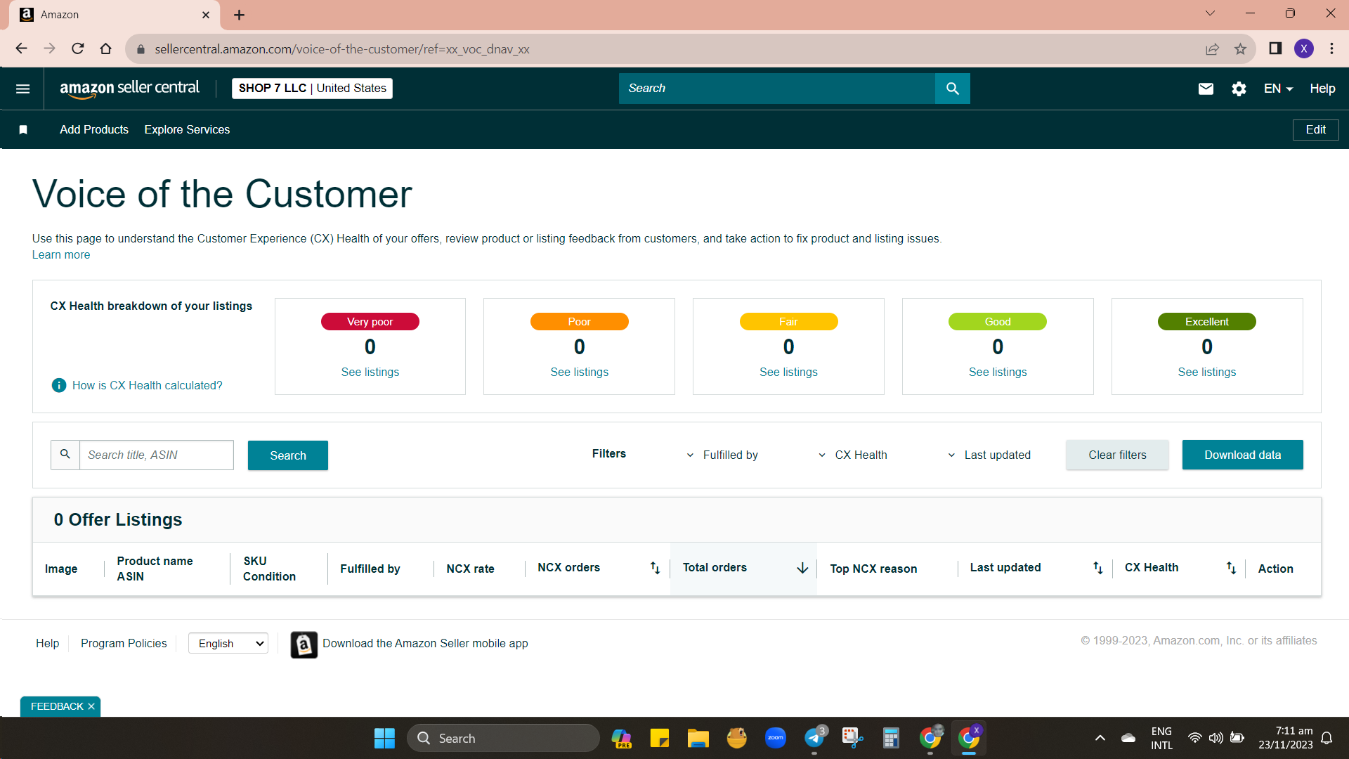Focus the Search title, ASIN field

coord(156,455)
